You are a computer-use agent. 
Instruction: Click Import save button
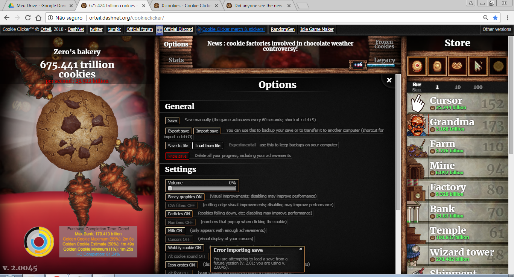pyautogui.click(x=207, y=131)
